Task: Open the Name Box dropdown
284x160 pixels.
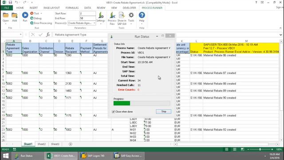Action: coord(21,35)
